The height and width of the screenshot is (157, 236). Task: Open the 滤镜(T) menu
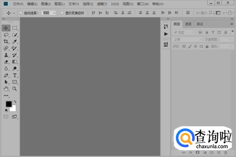[102, 4]
